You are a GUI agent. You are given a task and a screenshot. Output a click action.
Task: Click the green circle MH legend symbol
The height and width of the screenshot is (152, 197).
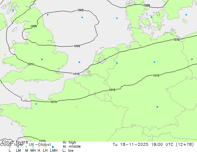[x=33, y=147]
